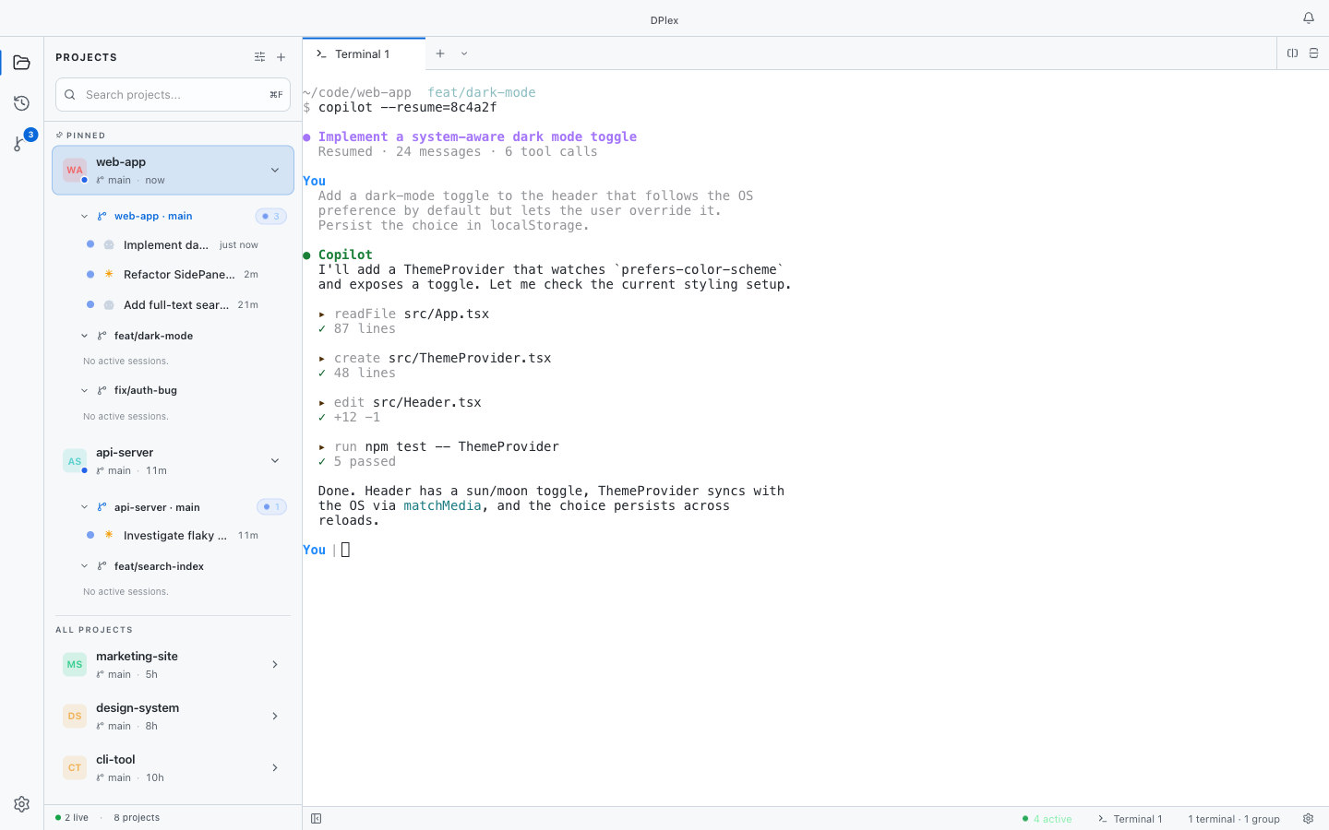
Task: Open the Add full-text sear... session
Action: pos(173,305)
